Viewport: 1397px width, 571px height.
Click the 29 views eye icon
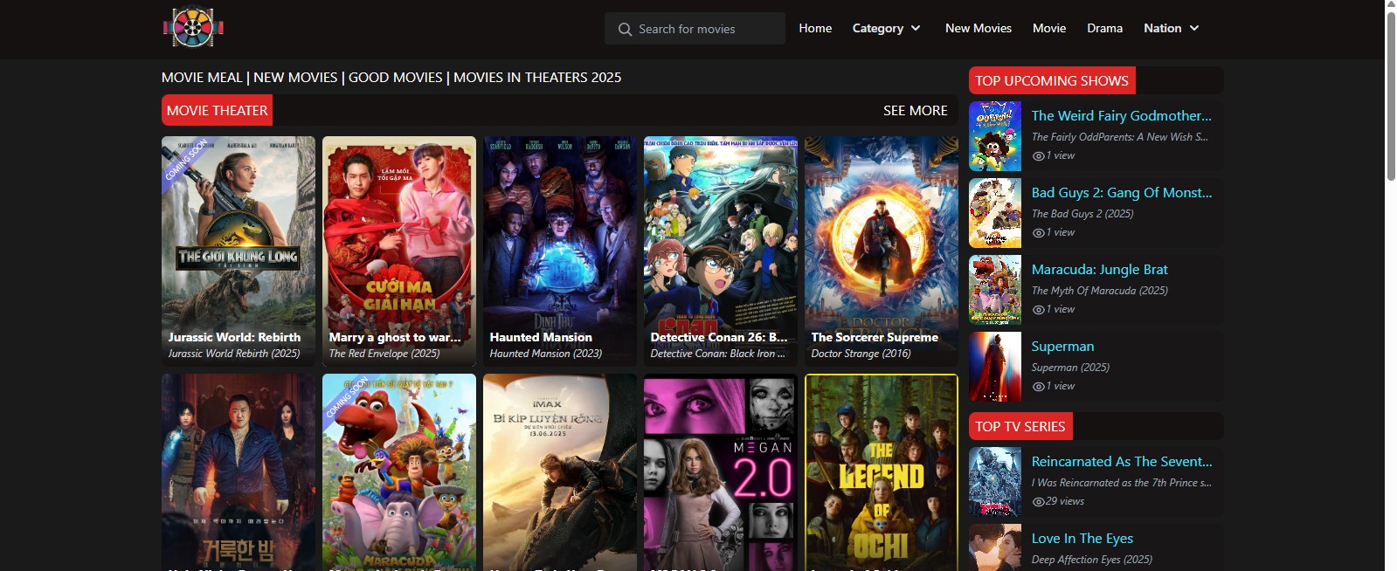click(1039, 502)
